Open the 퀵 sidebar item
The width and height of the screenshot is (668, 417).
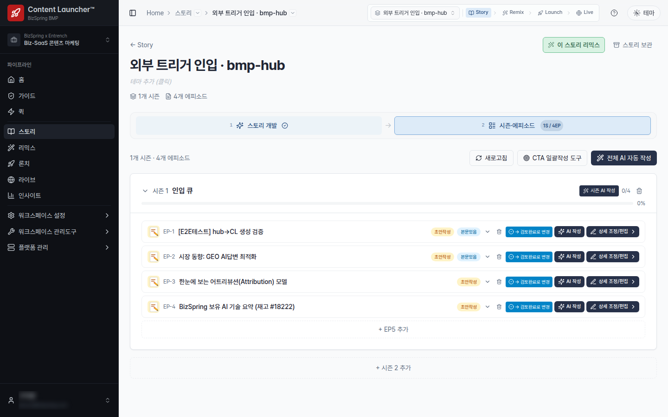tap(59, 112)
